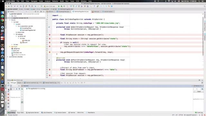Select web.xml file in project tree
Viewport: 206px width, 116px height.
(x=24, y=43)
